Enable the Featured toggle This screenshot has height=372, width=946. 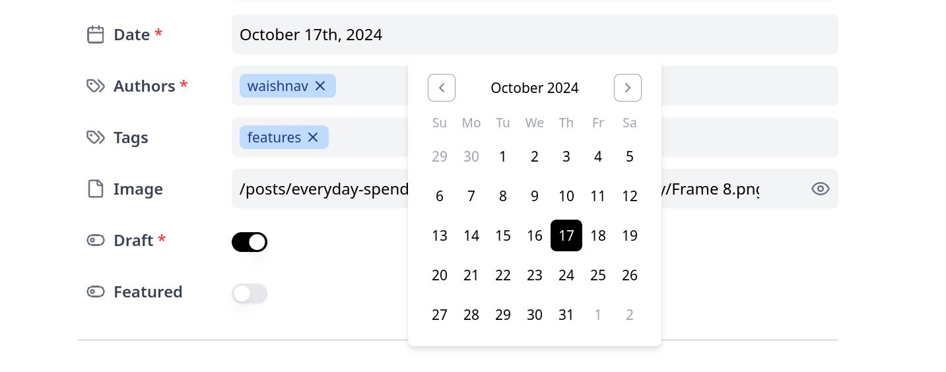(250, 294)
